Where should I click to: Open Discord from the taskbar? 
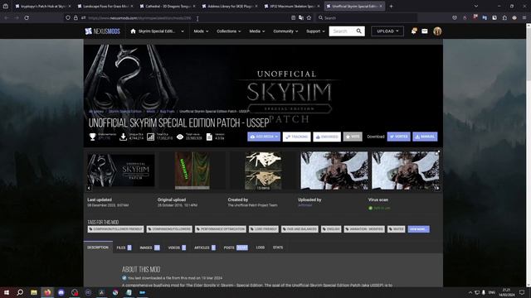click(61, 292)
